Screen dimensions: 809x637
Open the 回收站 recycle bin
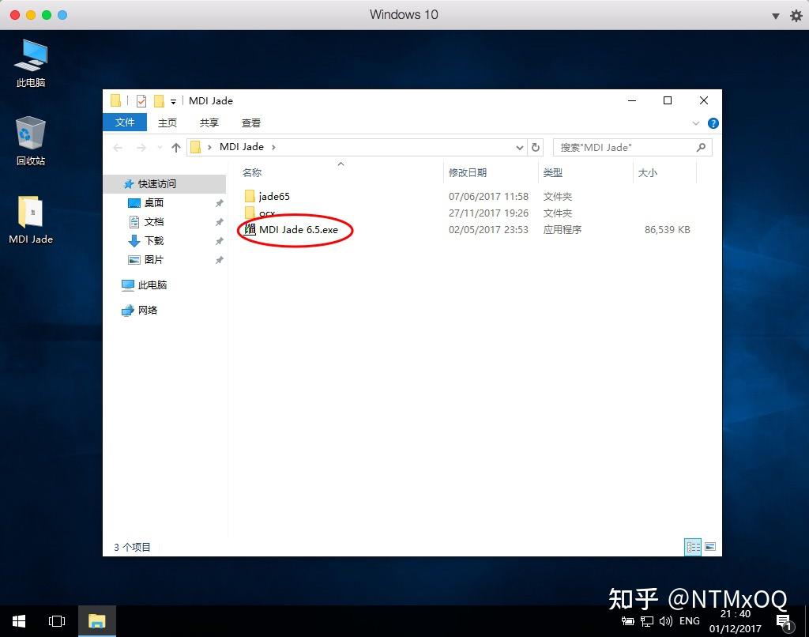pyautogui.click(x=30, y=134)
